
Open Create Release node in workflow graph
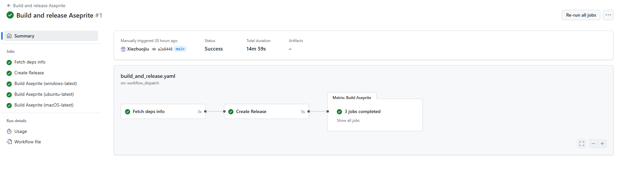coord(267,111)
